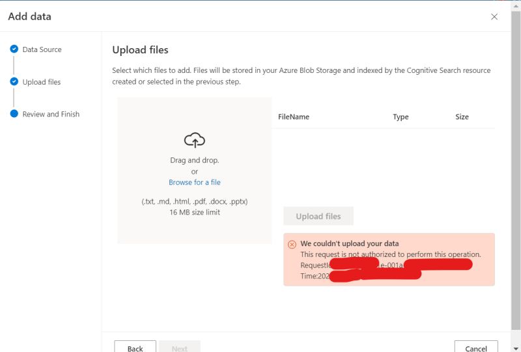Click the cloud upload icon
Image resolution: width=521 pixels, height=352 pixels.
[194, 140]
